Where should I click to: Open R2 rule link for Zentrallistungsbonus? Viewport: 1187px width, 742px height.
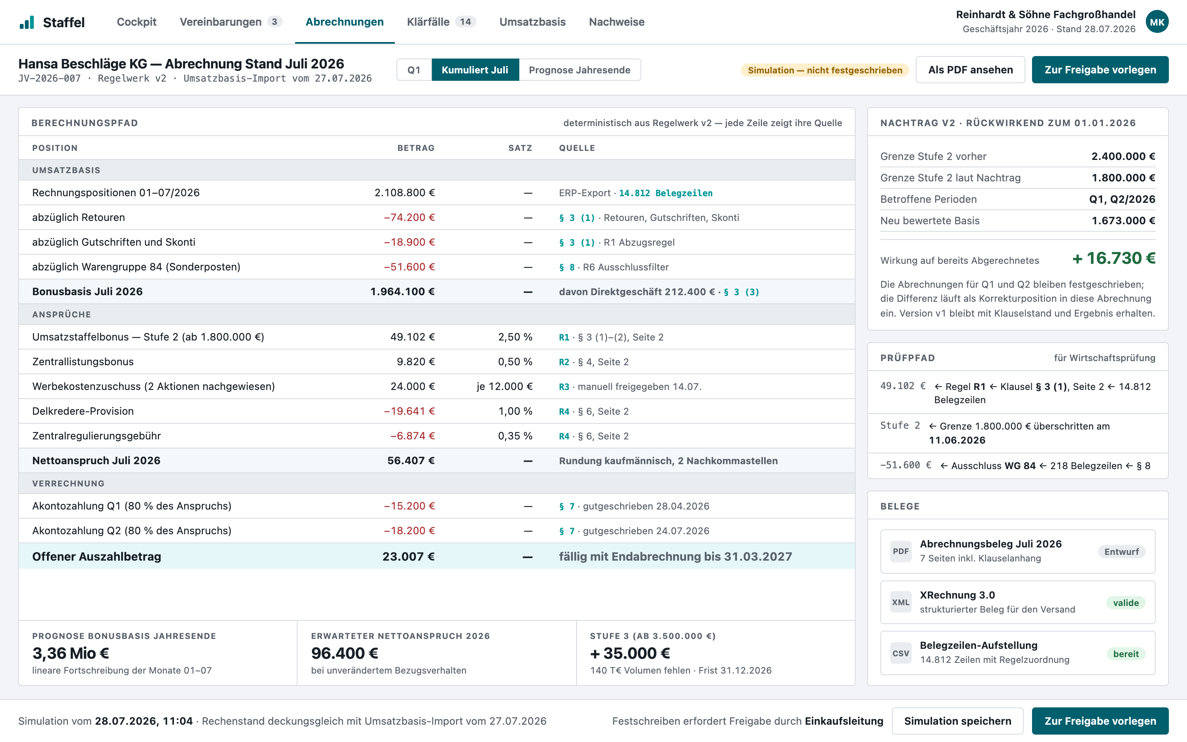[564, 362]
